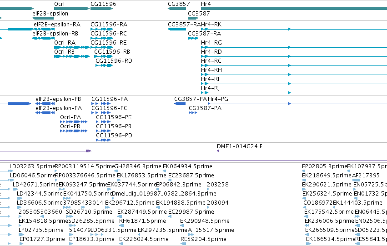The height and width of the screenshot is (246, 387).
Task: Click protein eIF2B-epsilon-PB label
Action: pos(58,99)
